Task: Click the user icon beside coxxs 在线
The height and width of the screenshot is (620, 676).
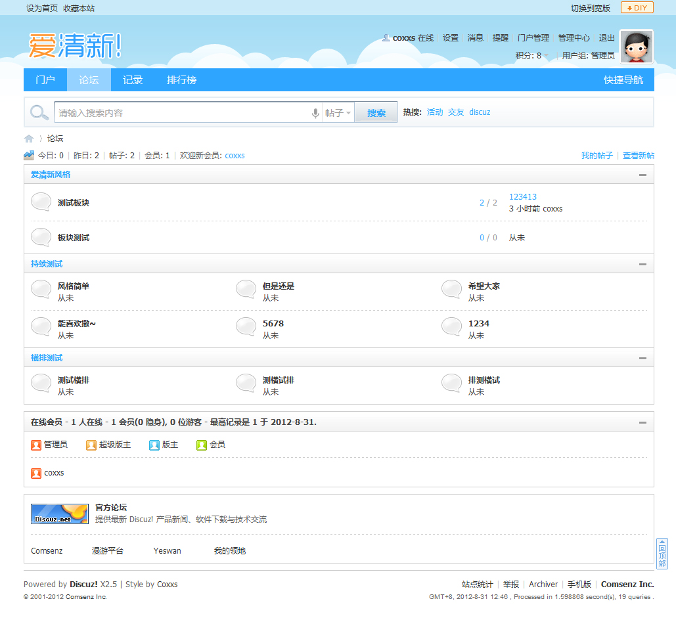Action: point(386,38)
